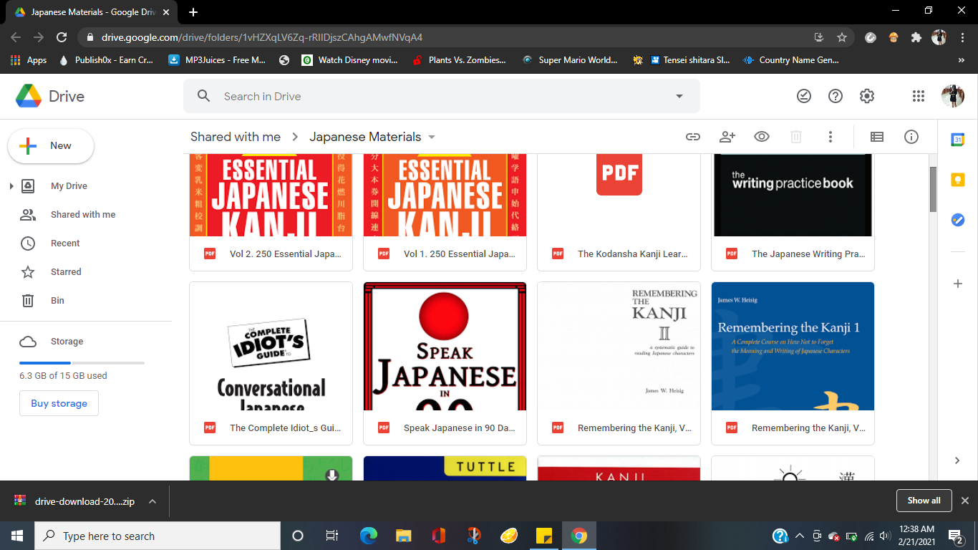Share the folder using add-person icon
The height and width of the screenshot is (550, 978).
727,137
